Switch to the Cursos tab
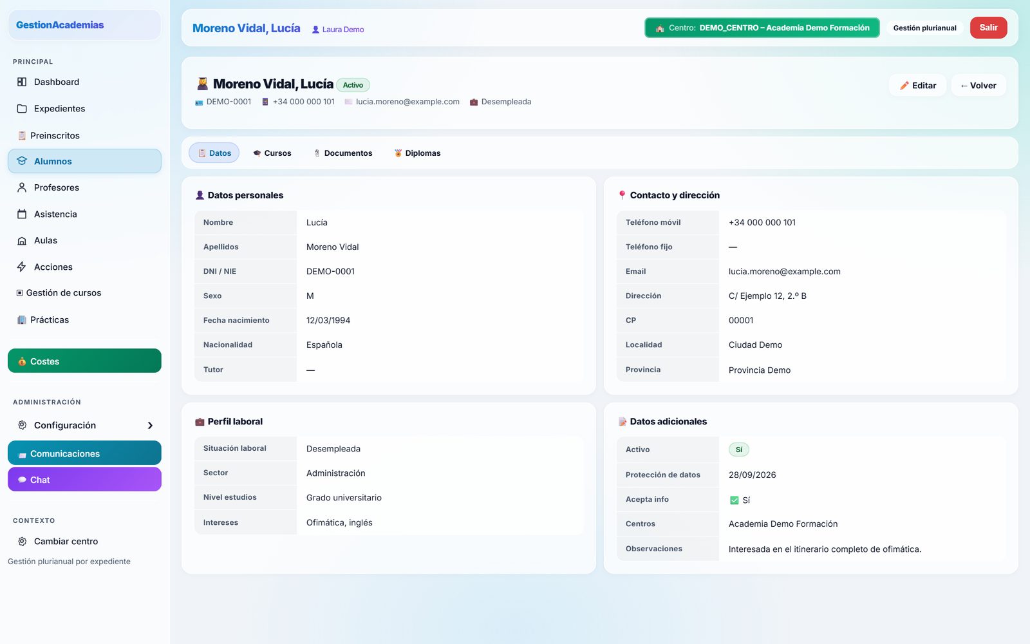 coord(272,153)
